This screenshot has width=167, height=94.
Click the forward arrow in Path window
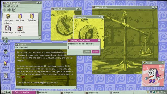coord(9,10)
